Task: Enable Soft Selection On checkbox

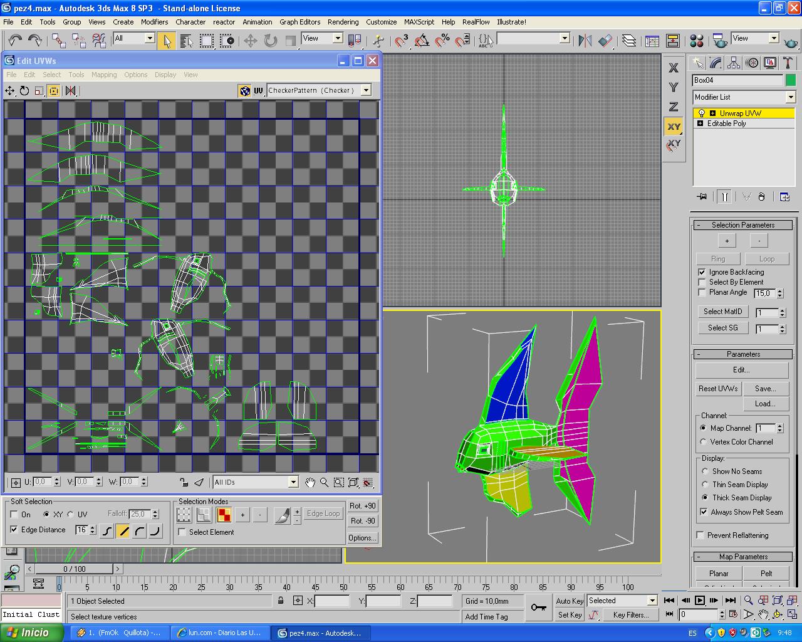Action: click(x=14, y=514)
